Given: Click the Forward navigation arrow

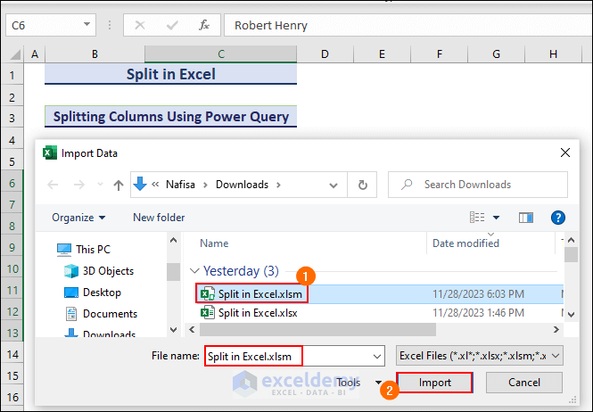Looking at the screenshot, I should 79,185.
